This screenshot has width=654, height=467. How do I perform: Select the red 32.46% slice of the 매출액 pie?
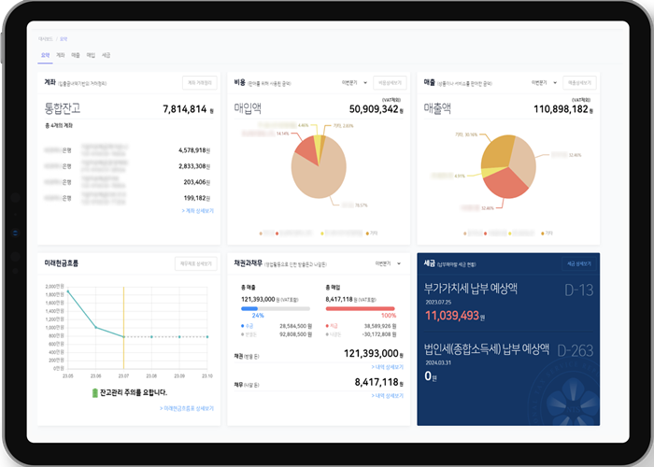pyautogui.click(x=505, y=184)
